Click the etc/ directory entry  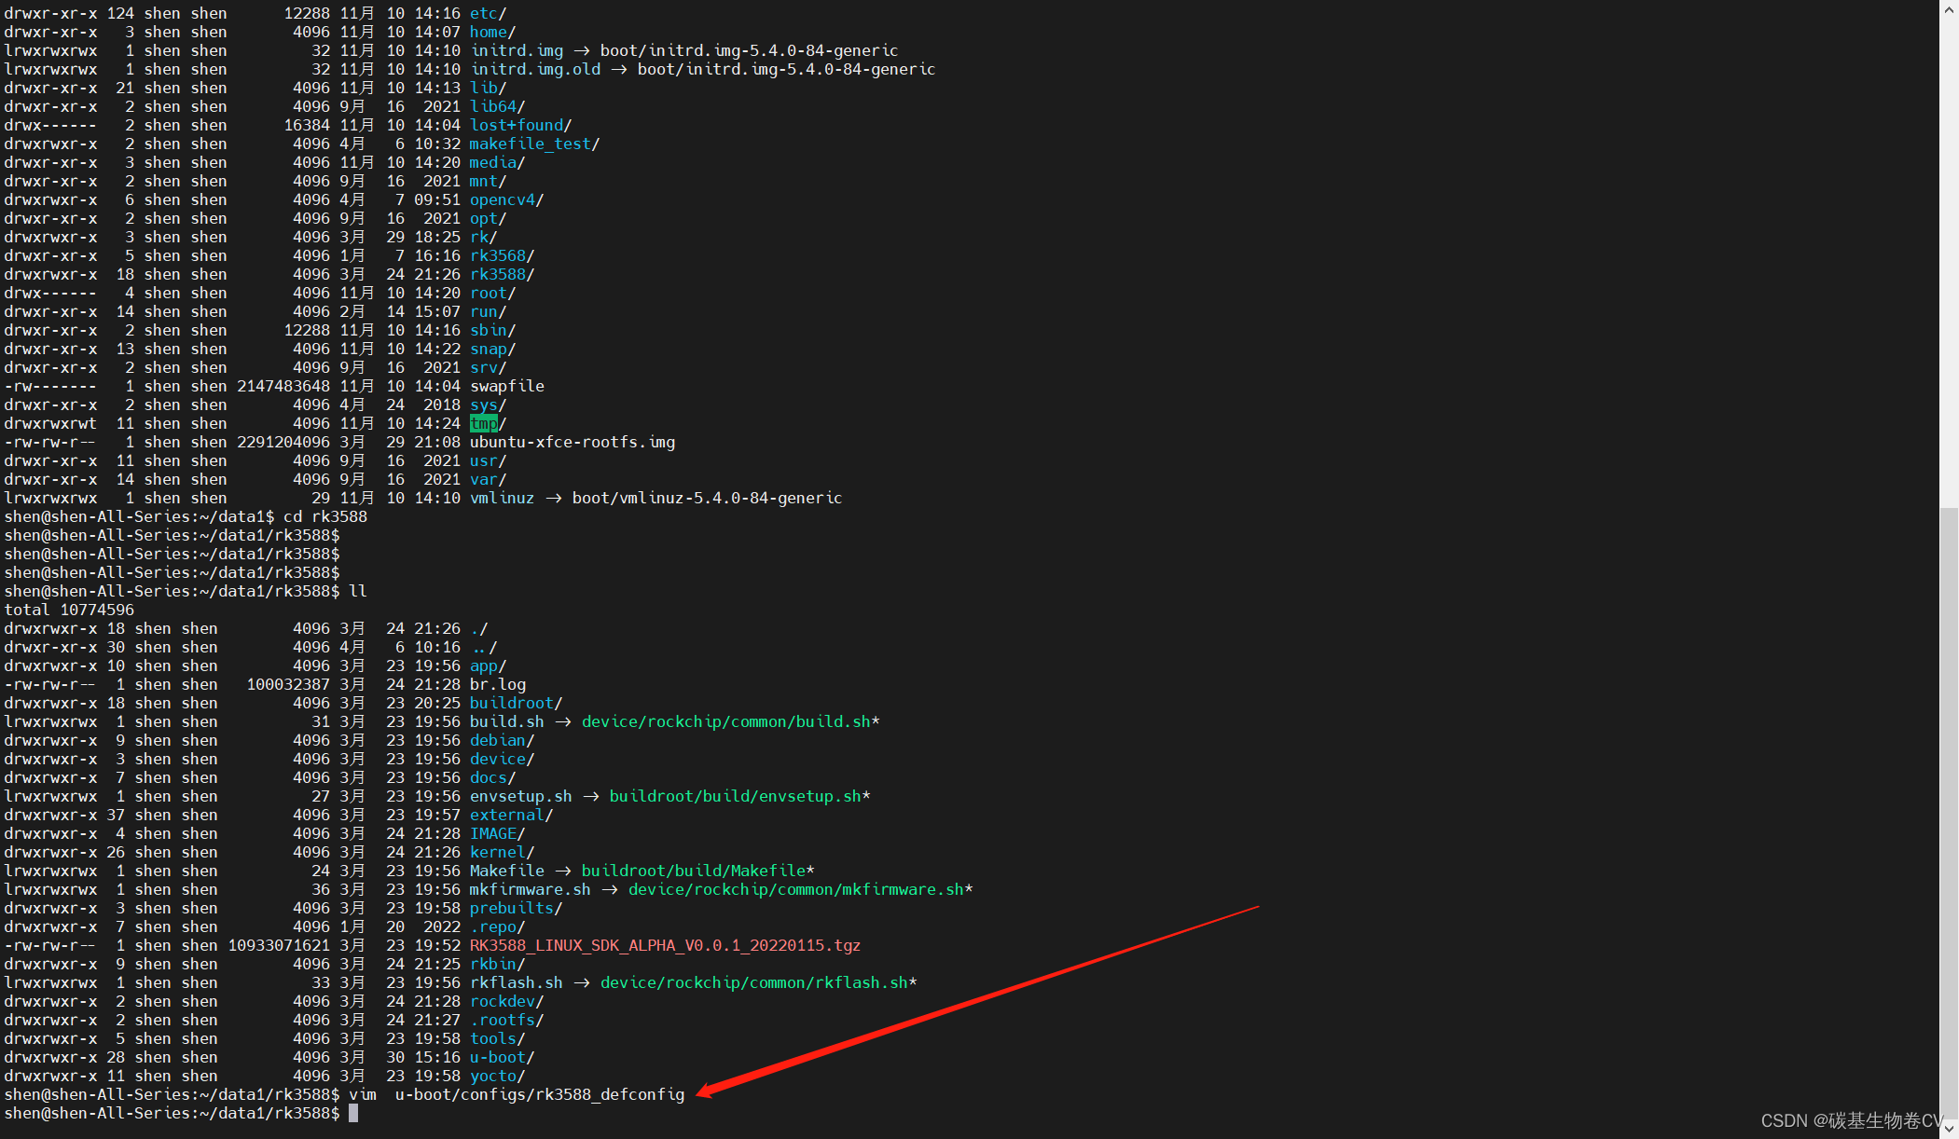click(489, 13)
